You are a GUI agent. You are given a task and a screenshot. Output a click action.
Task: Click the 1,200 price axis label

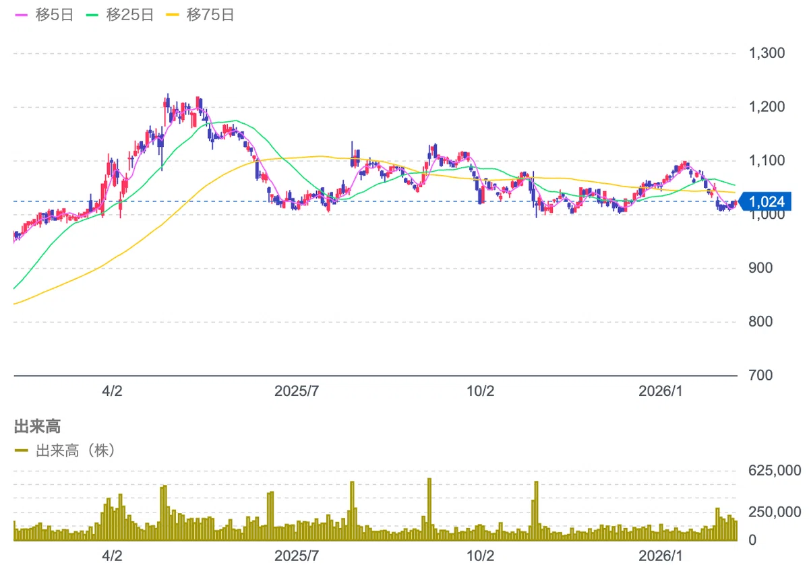pyautogui.click(x=767, y=107)
